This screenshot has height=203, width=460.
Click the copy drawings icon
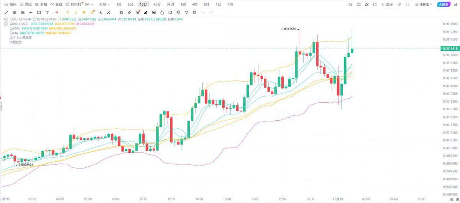pyautogui.click(x=121, y=13)
